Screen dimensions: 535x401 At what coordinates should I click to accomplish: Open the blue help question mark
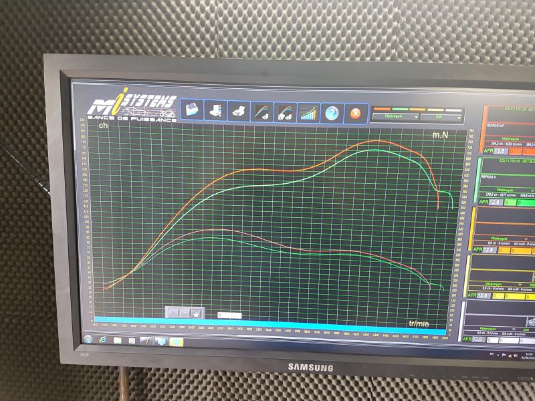[x=332, y=113]
